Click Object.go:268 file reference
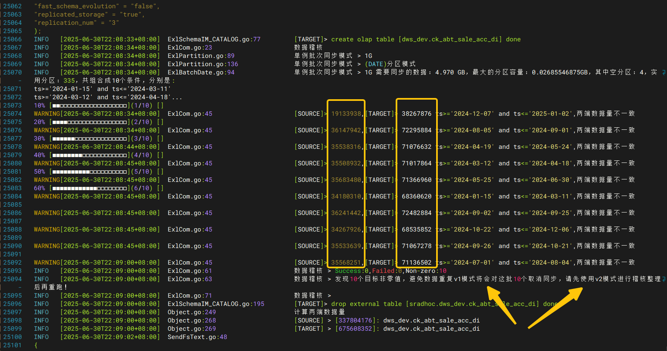Viewport: 667px width, 351px height. coord(192,320)
